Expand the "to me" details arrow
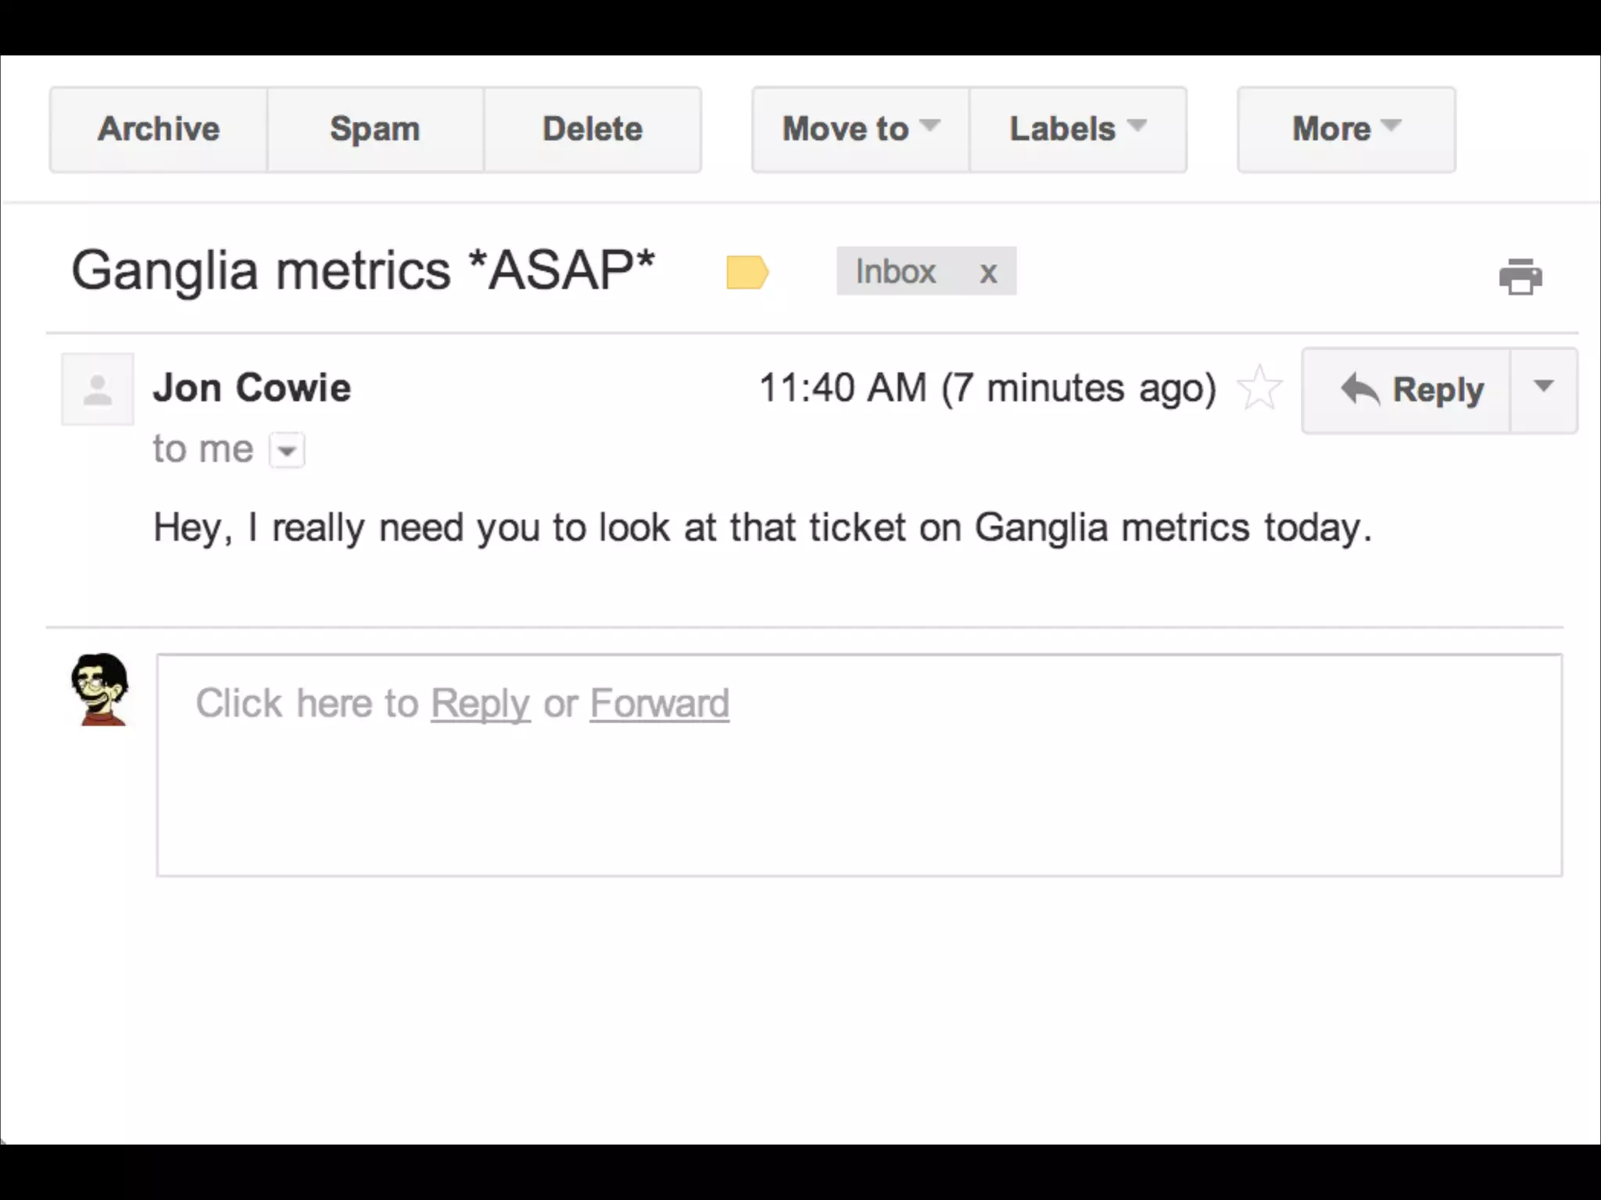The width and height of the screenshot is (1601, 1200). pos(287,451)
